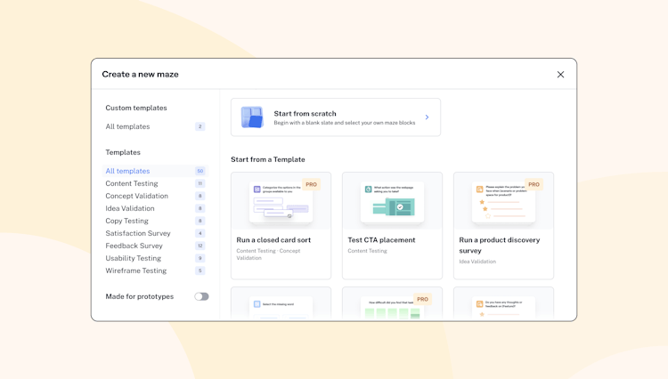
Task: Open Run a product discovery survey thumbnail
Action: [503, 201]
